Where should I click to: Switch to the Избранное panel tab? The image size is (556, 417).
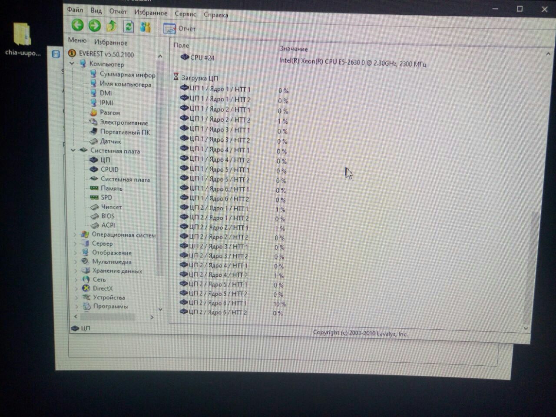coord(111,42)
